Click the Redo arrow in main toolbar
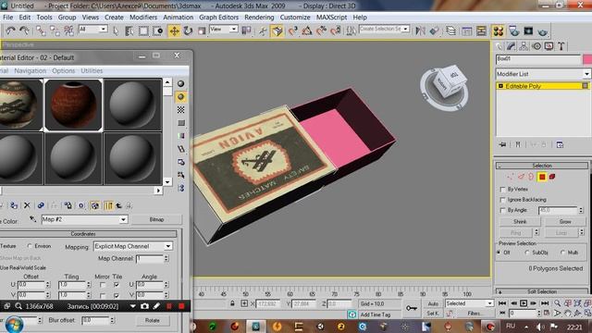This screenshot has height=333, width=592. click(x=24, y=31)
